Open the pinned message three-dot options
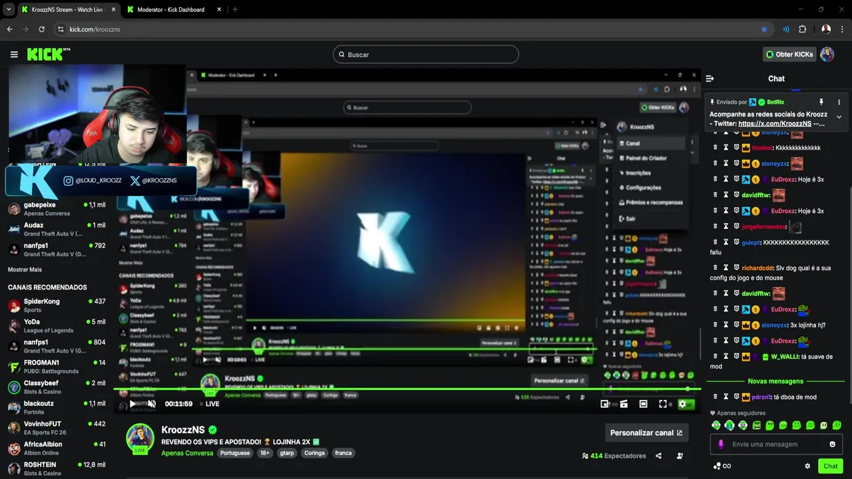This screenshot has height=479, width=852. pos(839,102)
